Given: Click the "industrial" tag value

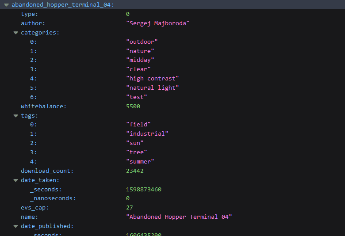Looking at the screenshot, I should (147, 134).
